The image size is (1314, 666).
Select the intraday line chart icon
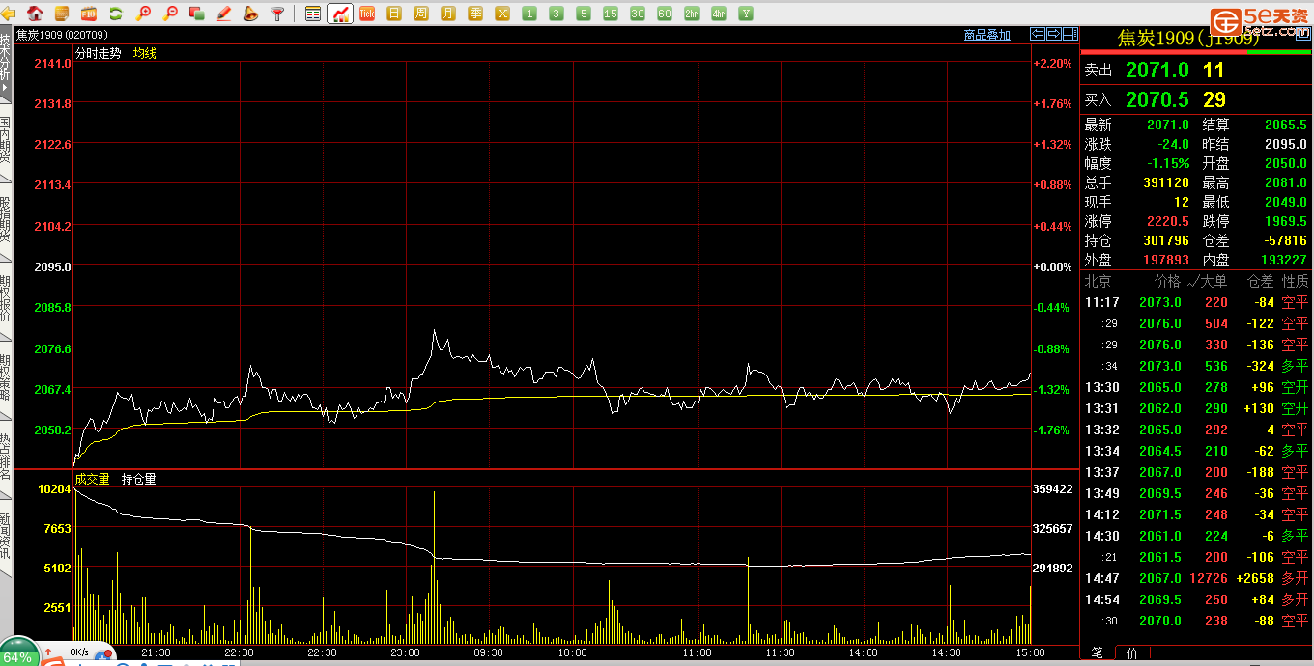[340, 14]
